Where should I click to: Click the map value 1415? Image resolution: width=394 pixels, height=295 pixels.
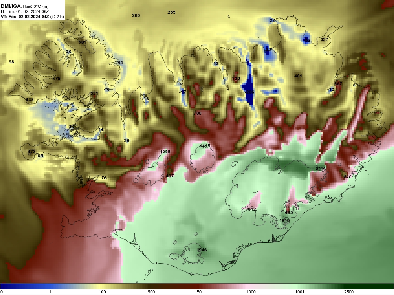click(x=205, y=146)
